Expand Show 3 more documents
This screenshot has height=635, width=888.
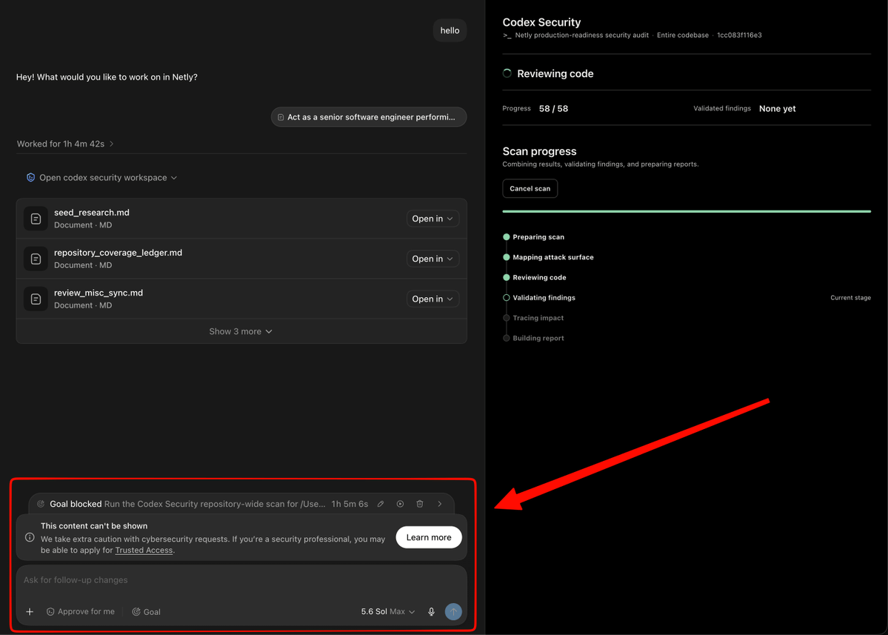(241, 331)
